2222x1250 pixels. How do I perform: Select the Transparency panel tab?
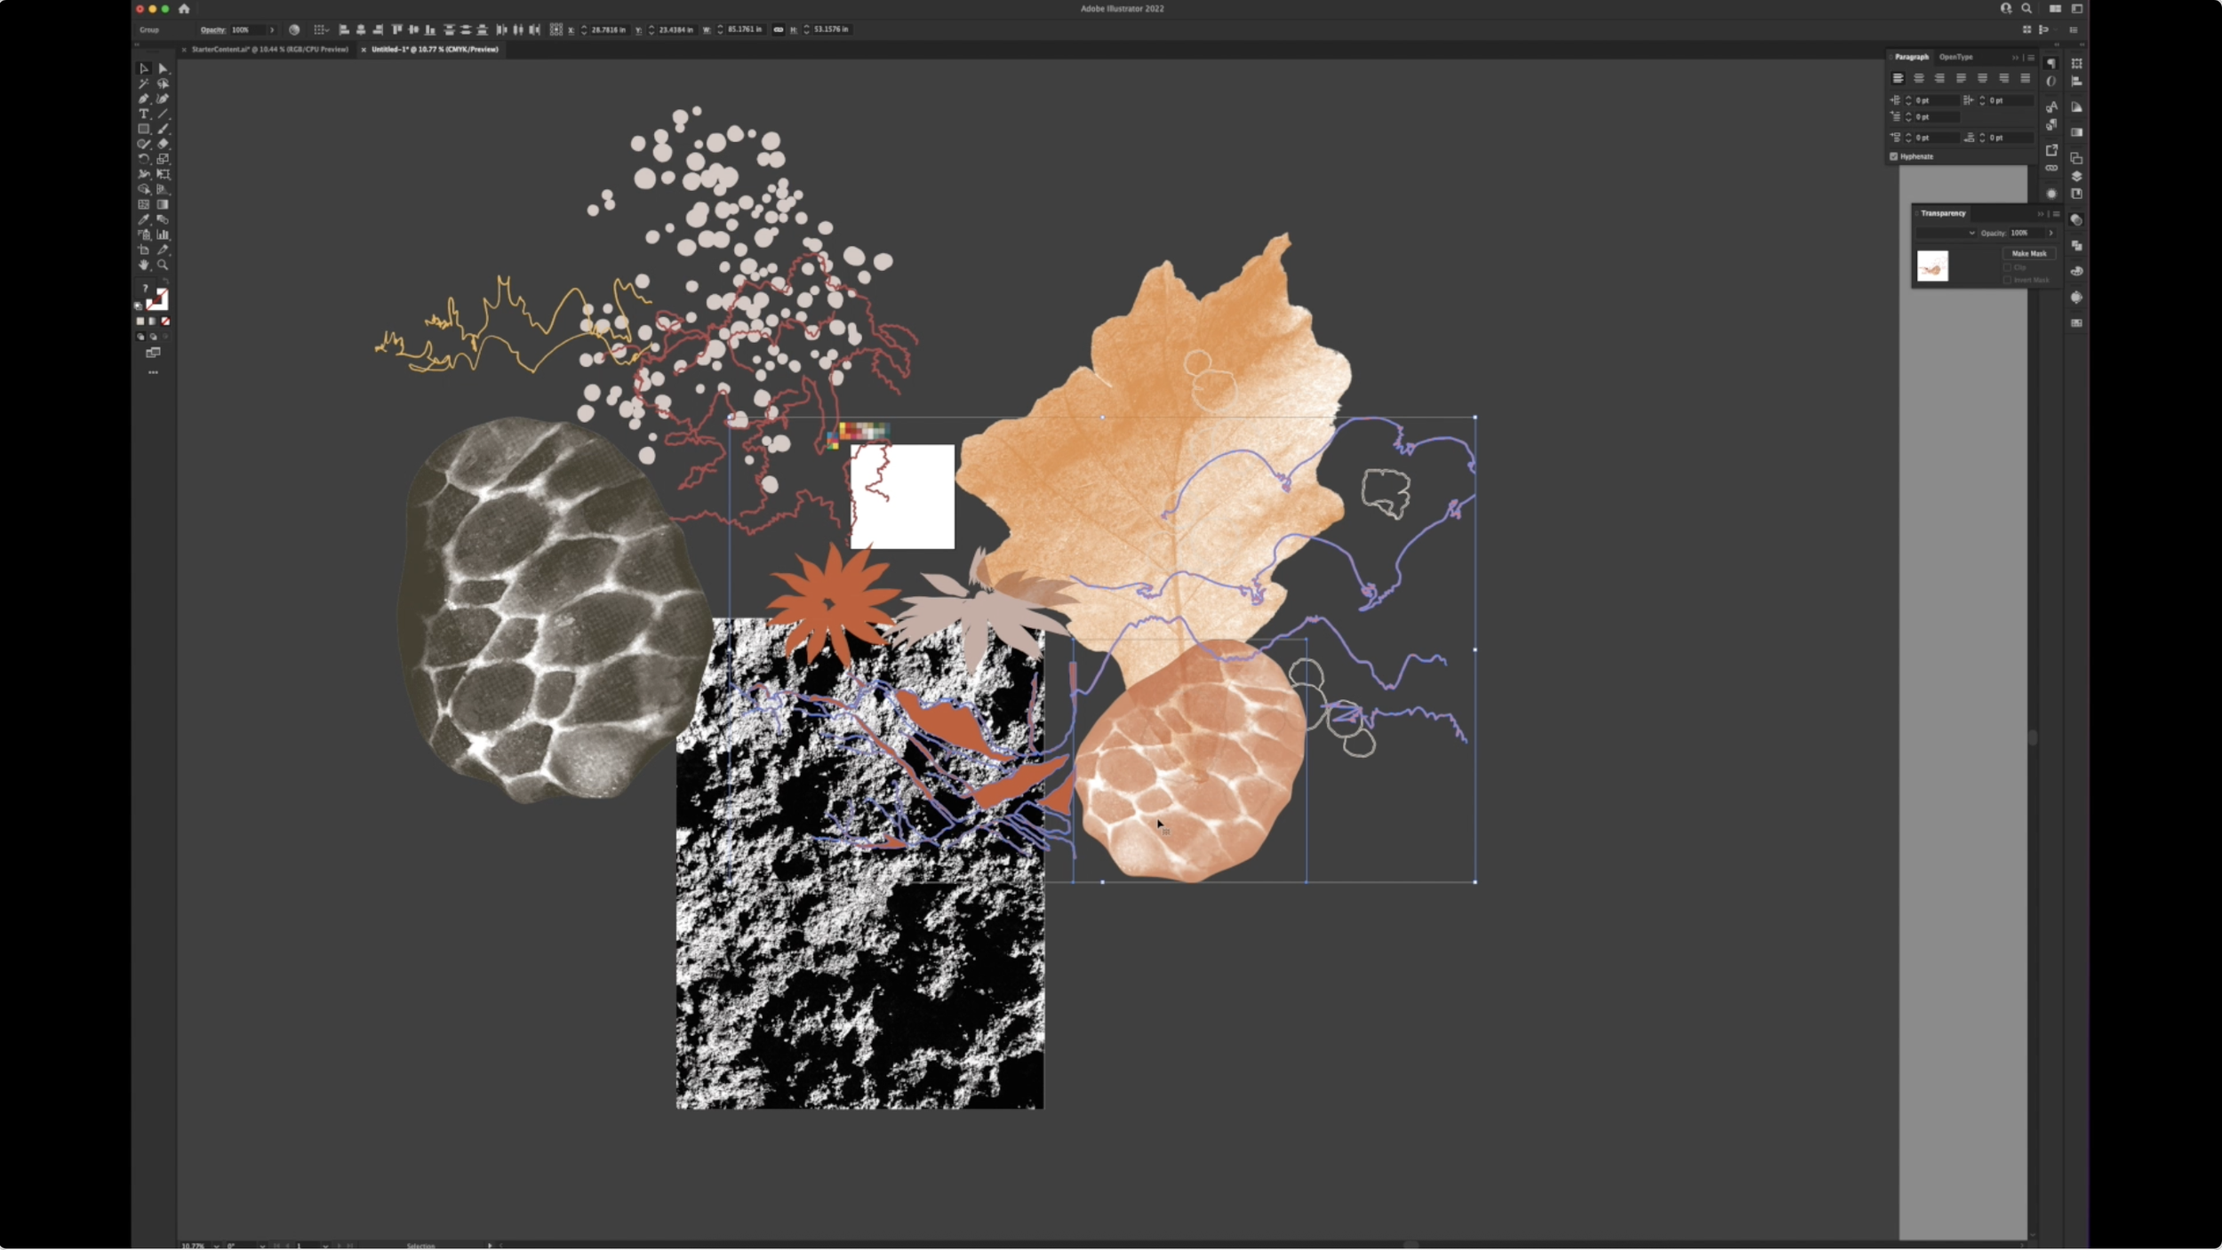pyautogui.click(x=1943, y=213)
